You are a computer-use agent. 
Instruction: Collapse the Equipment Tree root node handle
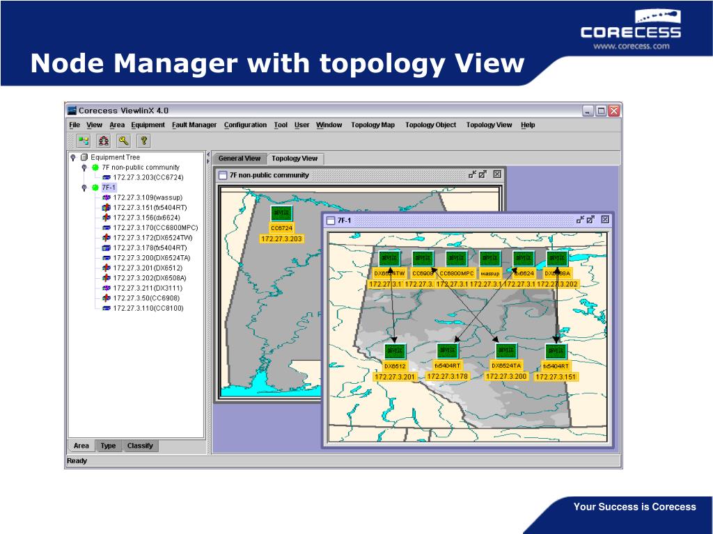pos(72,158)
